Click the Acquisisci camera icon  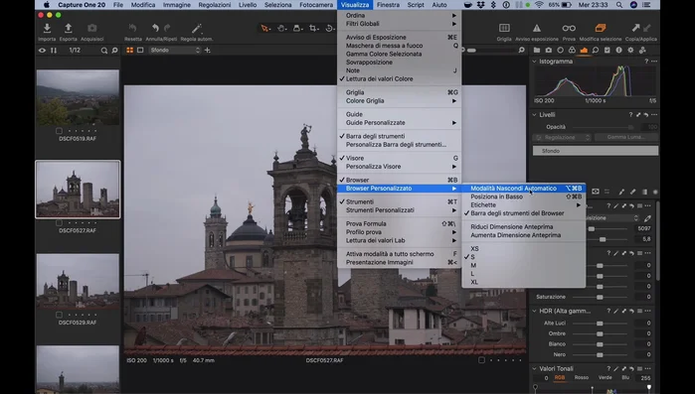point(91,29)
